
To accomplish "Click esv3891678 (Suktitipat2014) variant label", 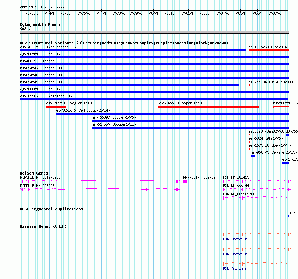I will (47, 96).
